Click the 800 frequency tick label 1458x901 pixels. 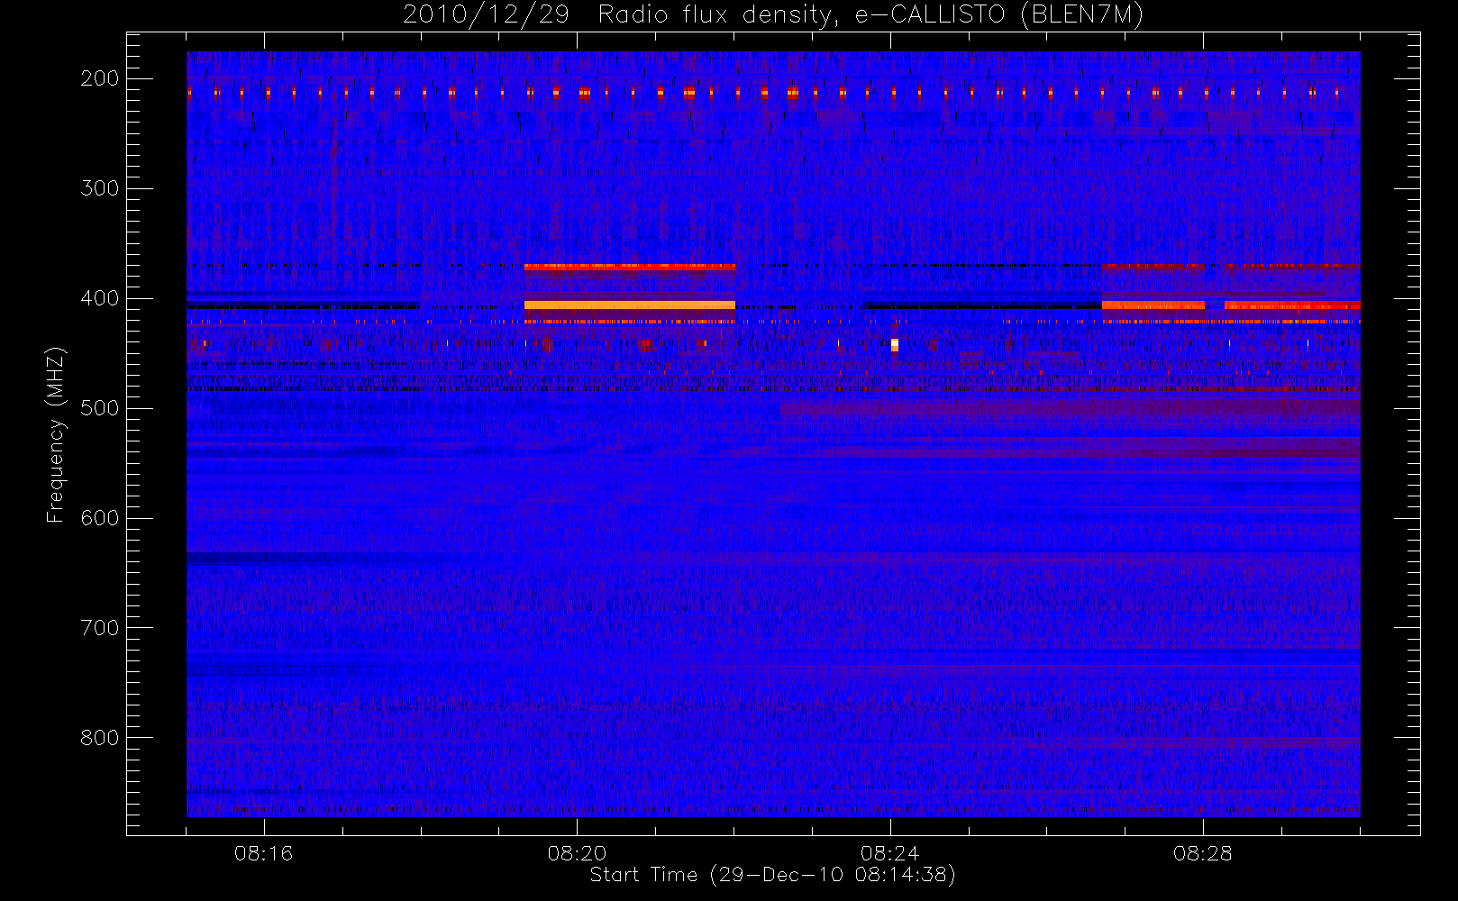point(100,738)
